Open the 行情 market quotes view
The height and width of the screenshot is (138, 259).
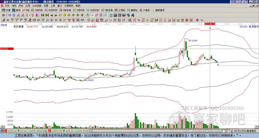point(6,10)
